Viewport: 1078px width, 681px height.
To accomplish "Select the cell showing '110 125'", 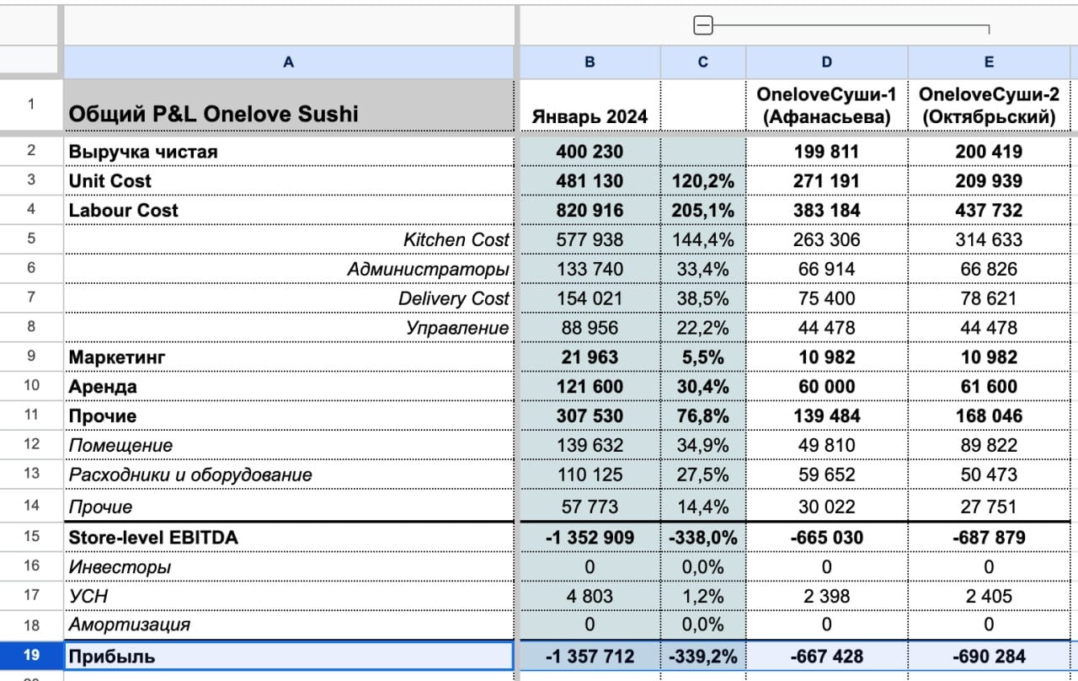I will tap(590, 475).
